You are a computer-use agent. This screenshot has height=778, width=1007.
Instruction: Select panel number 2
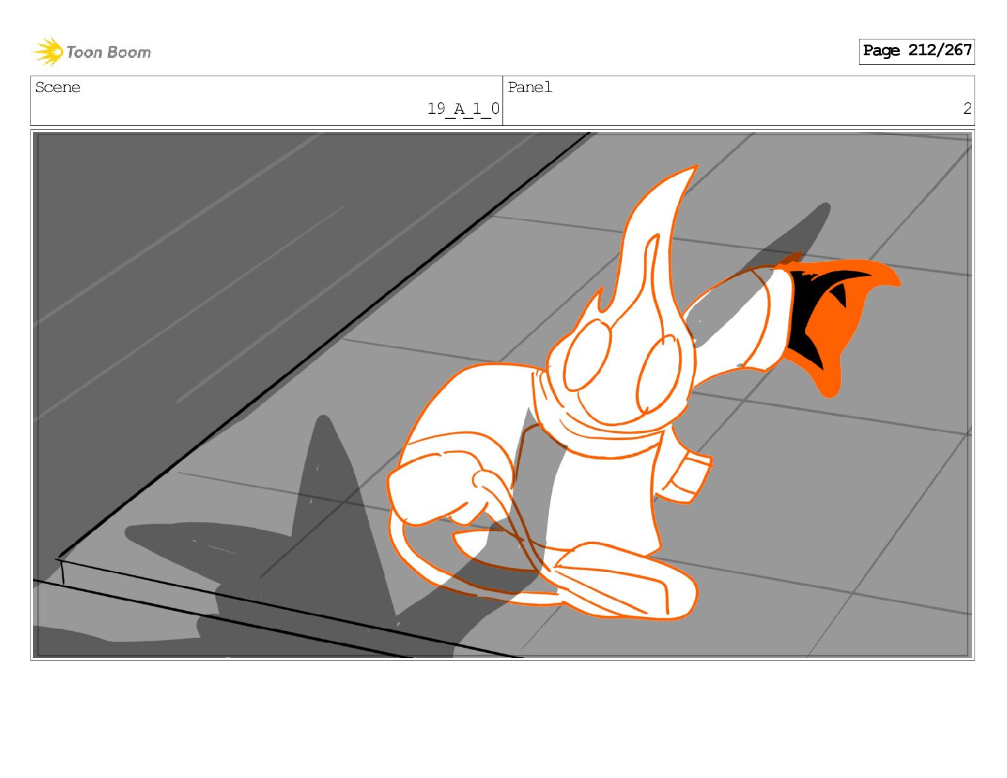(x=967, y=109)
